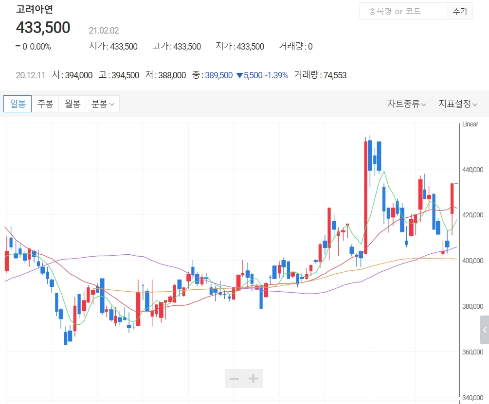Screen dimensions: 489x404
Task: Switch to the 주봉 weekly chart tab
Action: [45, 104]
